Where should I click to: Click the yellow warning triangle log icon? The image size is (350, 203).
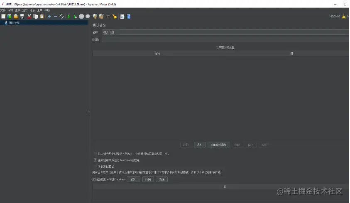point(344,17)
